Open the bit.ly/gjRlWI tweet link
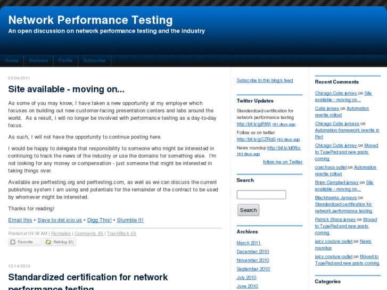The width and height of the screenshot is (387, 290). click(254, 124)
